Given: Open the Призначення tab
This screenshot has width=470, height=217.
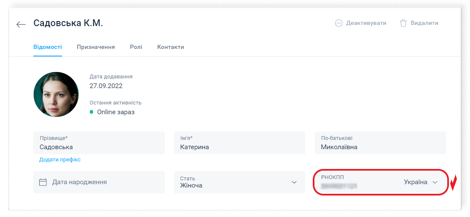Looking at the screenshot, I should pos(96,47).
